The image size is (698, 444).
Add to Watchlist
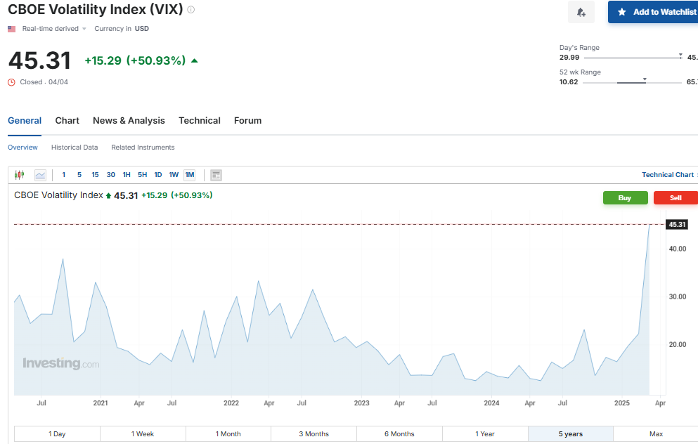click(653, 12)
